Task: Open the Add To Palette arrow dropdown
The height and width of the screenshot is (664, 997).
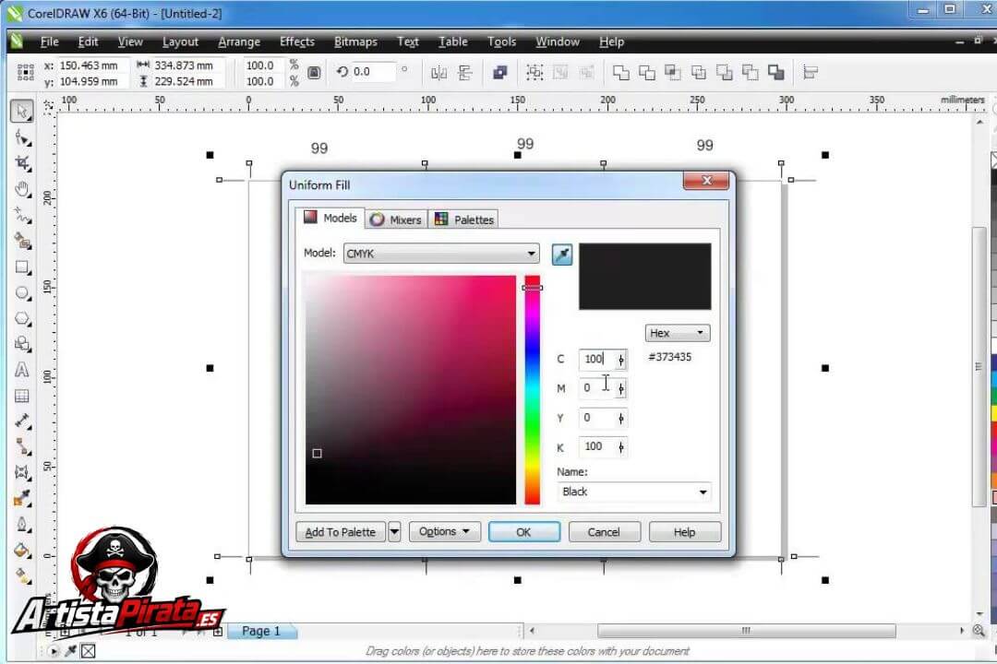Action: tap(394, 531)
